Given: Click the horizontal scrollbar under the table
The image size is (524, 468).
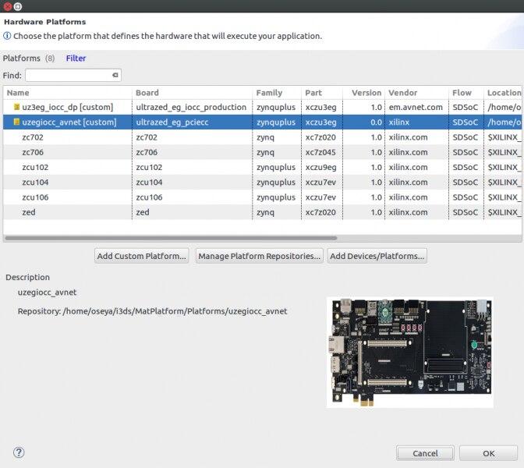Looking at the screenshot, I should point(172,238).
